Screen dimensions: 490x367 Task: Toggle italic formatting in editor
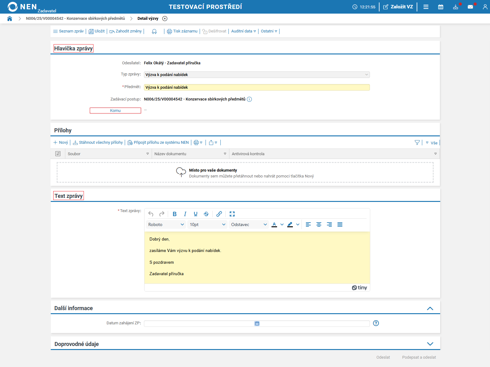(x=185, y=214)
